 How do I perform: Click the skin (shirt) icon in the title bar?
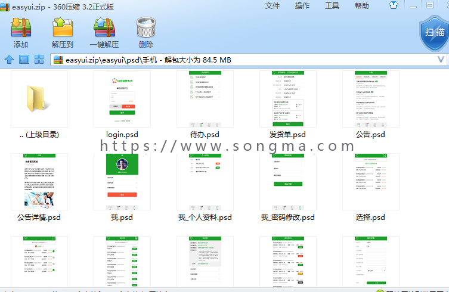[x=394, y=5]
